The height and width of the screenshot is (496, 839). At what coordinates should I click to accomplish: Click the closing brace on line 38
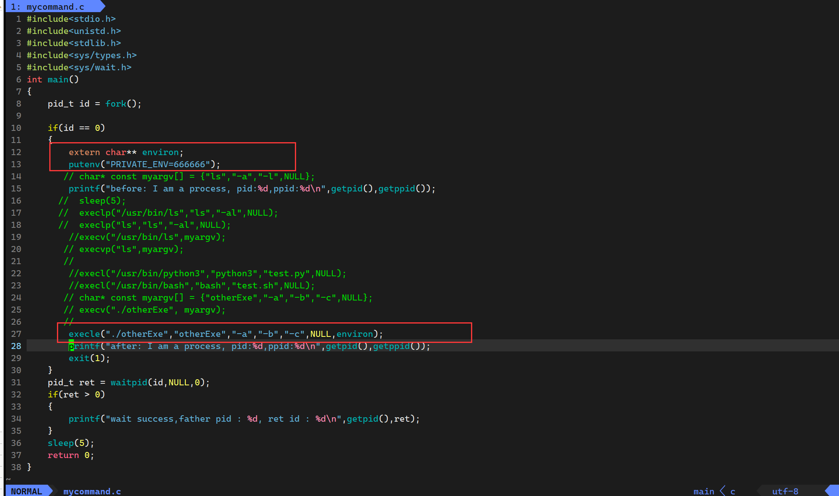(x=29, y=467)
